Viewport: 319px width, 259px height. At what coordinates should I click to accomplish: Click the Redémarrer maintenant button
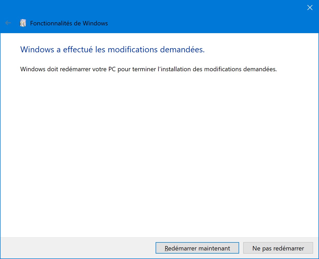(x=197, y=248)
